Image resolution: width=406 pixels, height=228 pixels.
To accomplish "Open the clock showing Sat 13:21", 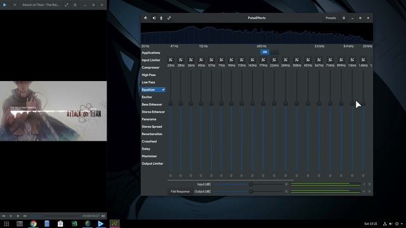I will point(370,224).
